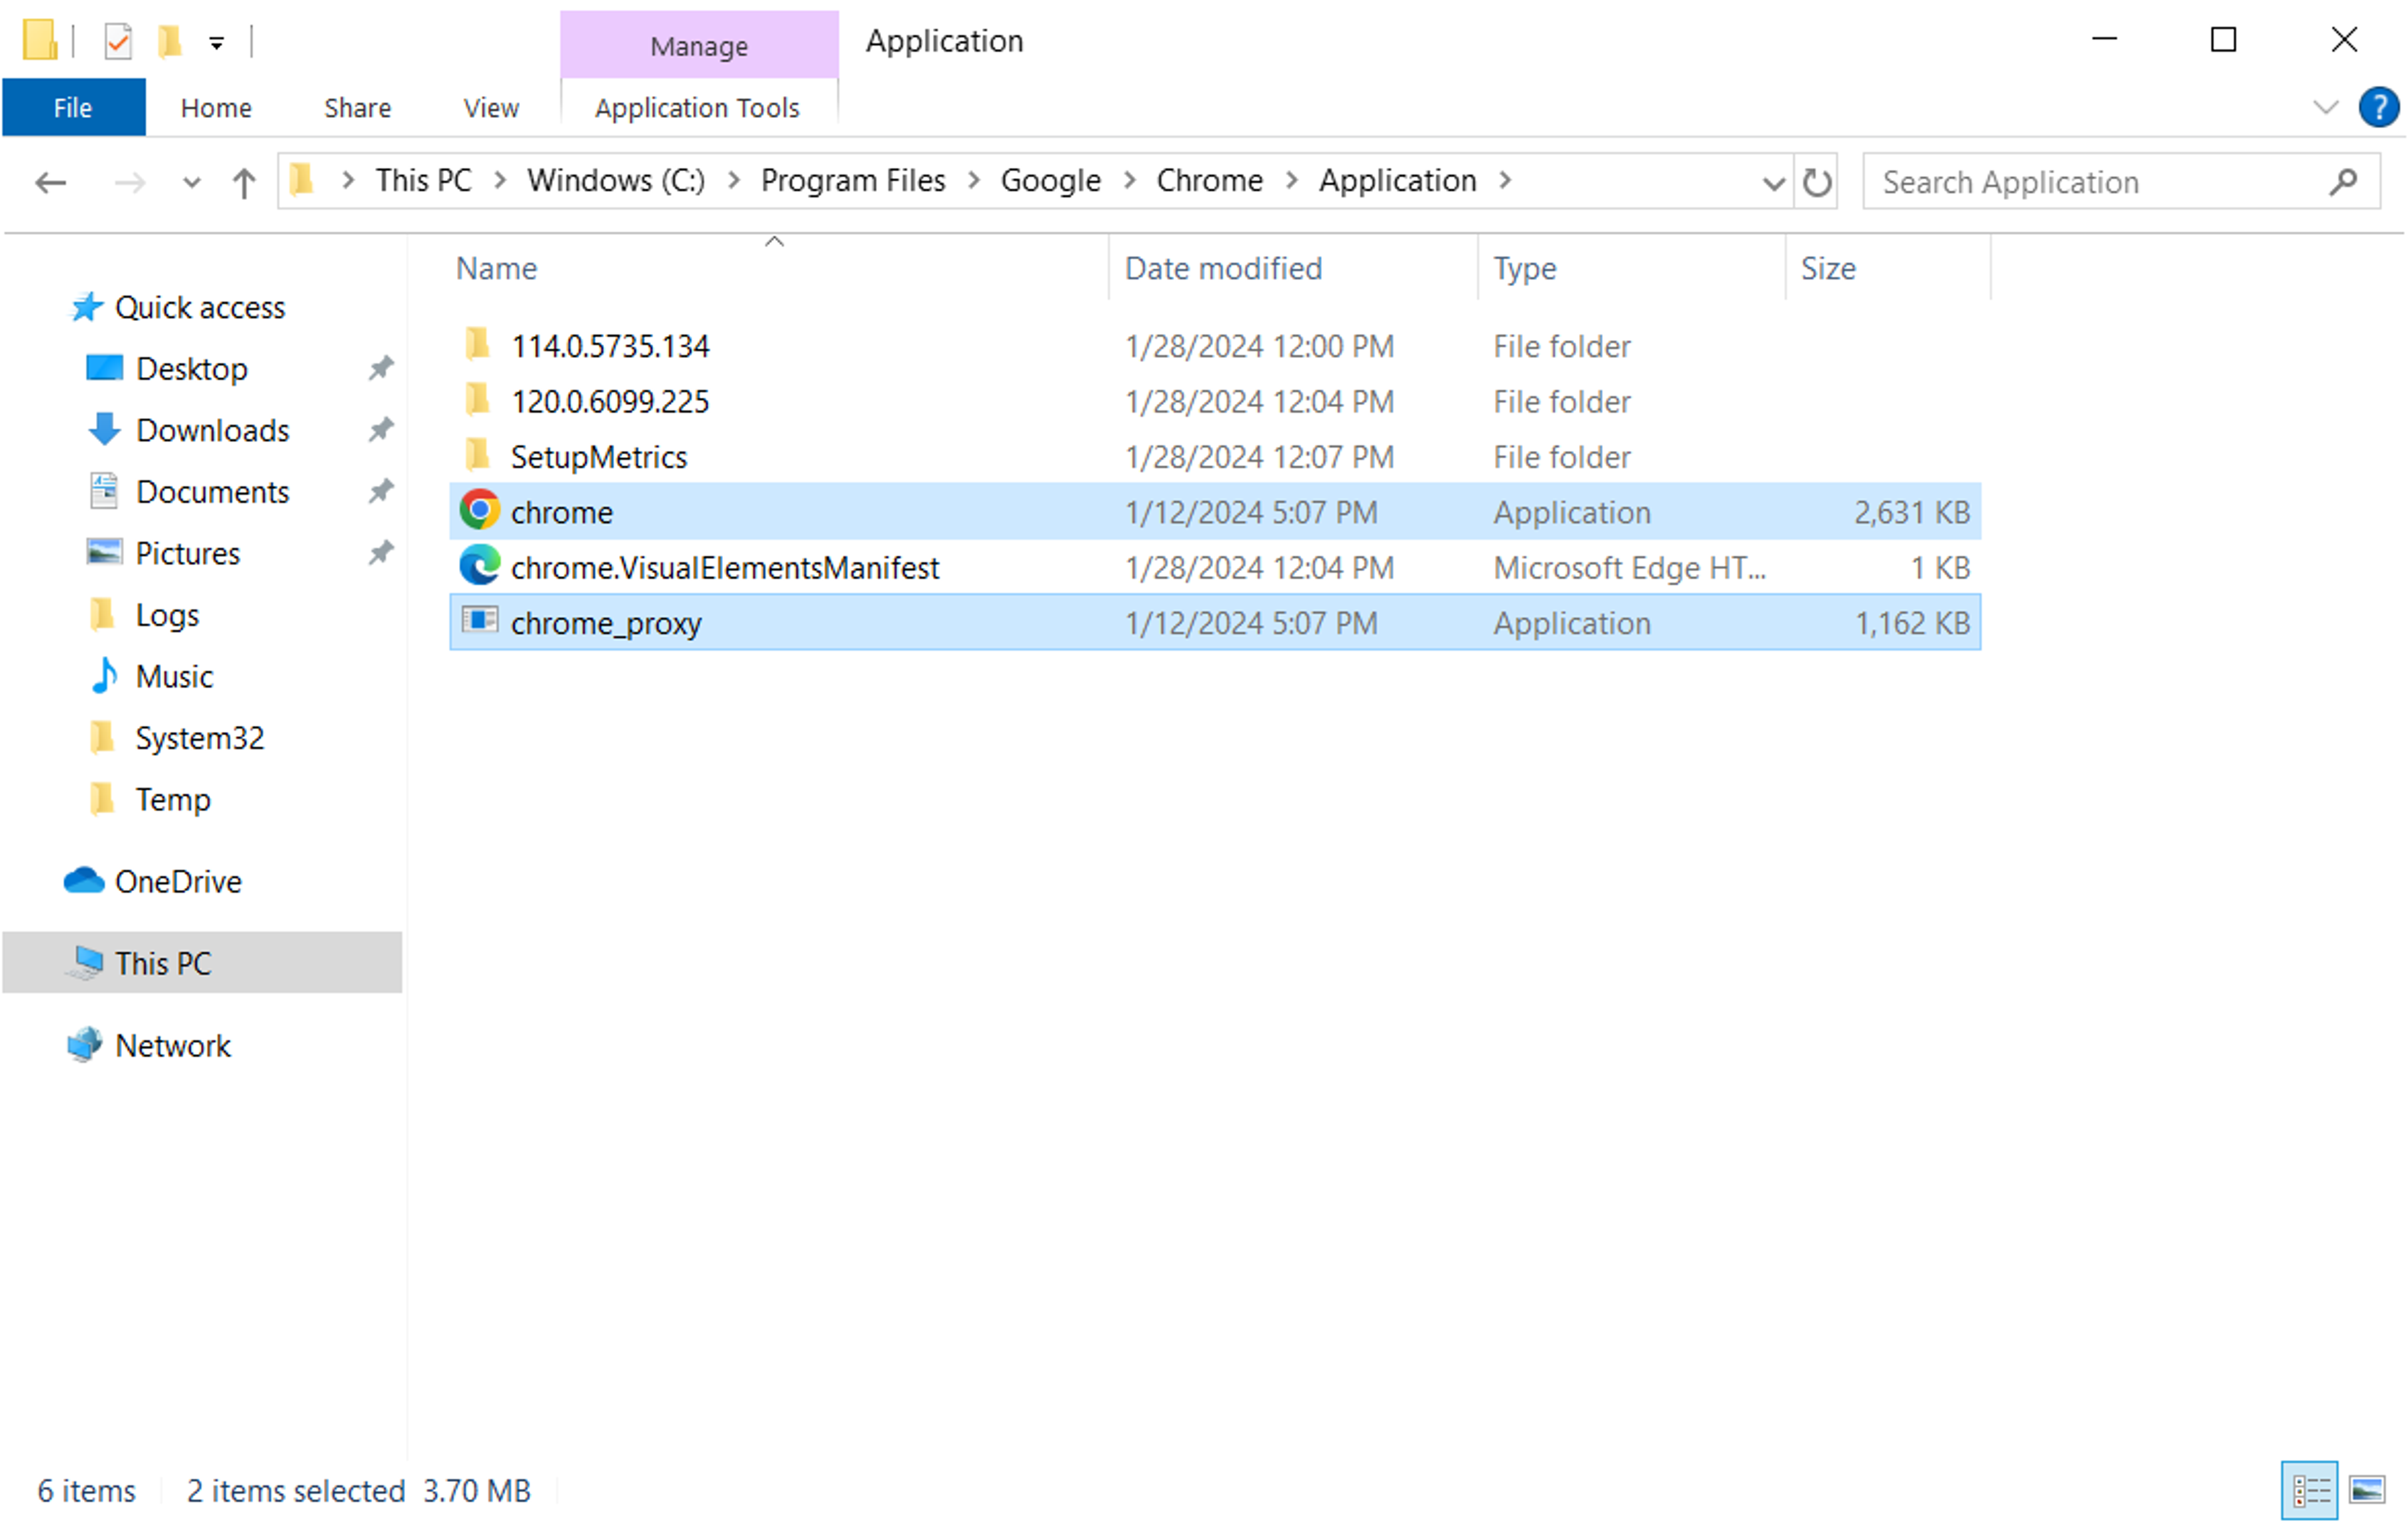Select the 114.0.5735.134 folder

(x=1215, y=346)
